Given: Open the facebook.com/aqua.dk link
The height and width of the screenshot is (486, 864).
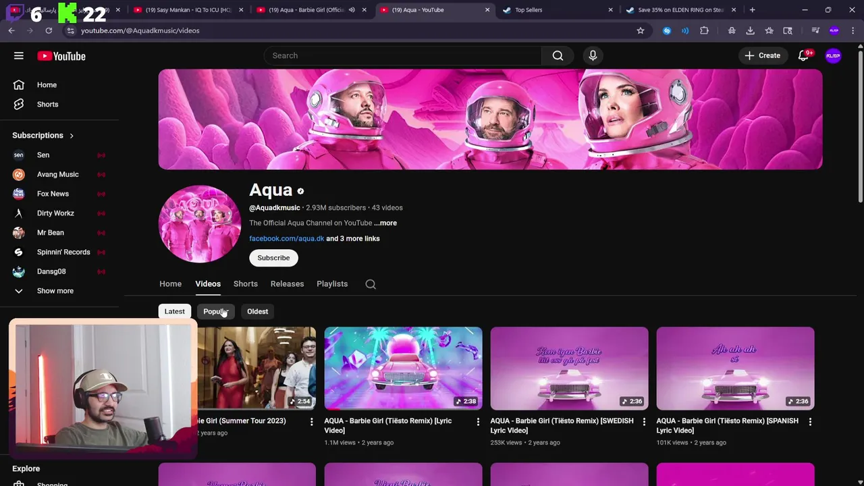Looking at the screenshot, I should [x=286, y=238].
